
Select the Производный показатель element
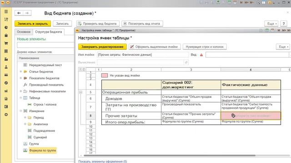tap(46, 85)
